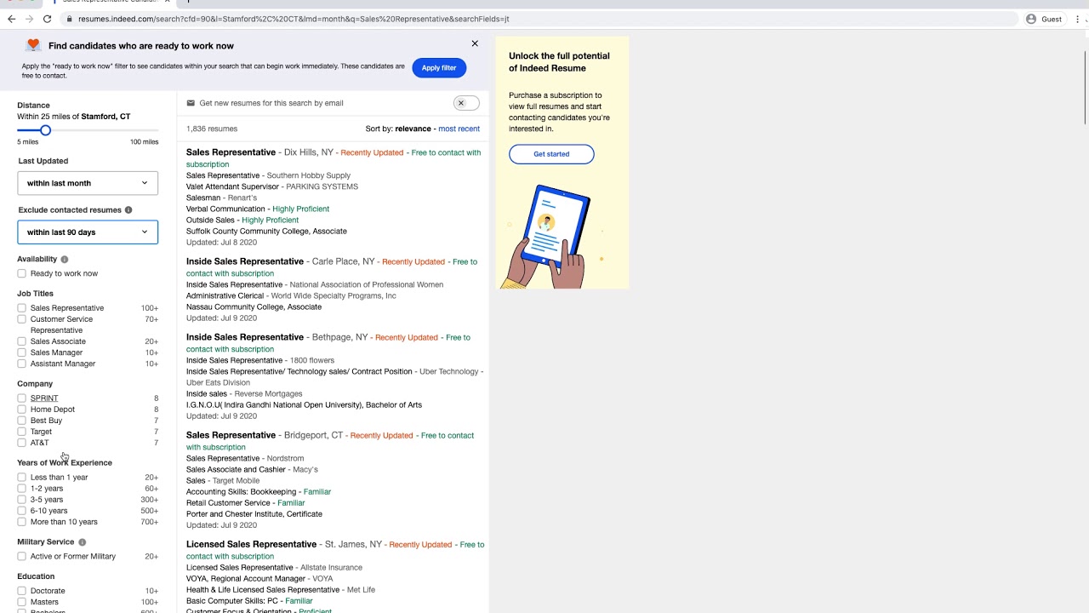Check 3-5 years experience
The width and height of the screenshot is (1089, 613).
(x=21, y=500)
